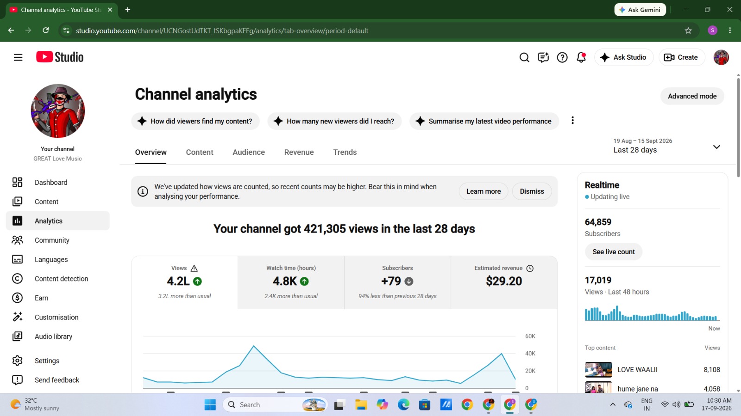Switch to the Revenue tab
The height and width of the screenshot is (416, 741).
click(x=299, y=153)
